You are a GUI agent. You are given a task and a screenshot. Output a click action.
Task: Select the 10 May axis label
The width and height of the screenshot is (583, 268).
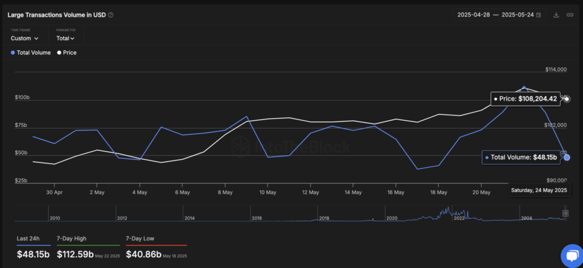click(x=268, y=192)
